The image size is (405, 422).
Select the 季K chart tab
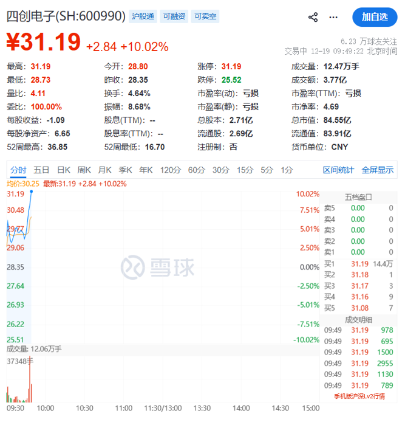click(125, 170)
